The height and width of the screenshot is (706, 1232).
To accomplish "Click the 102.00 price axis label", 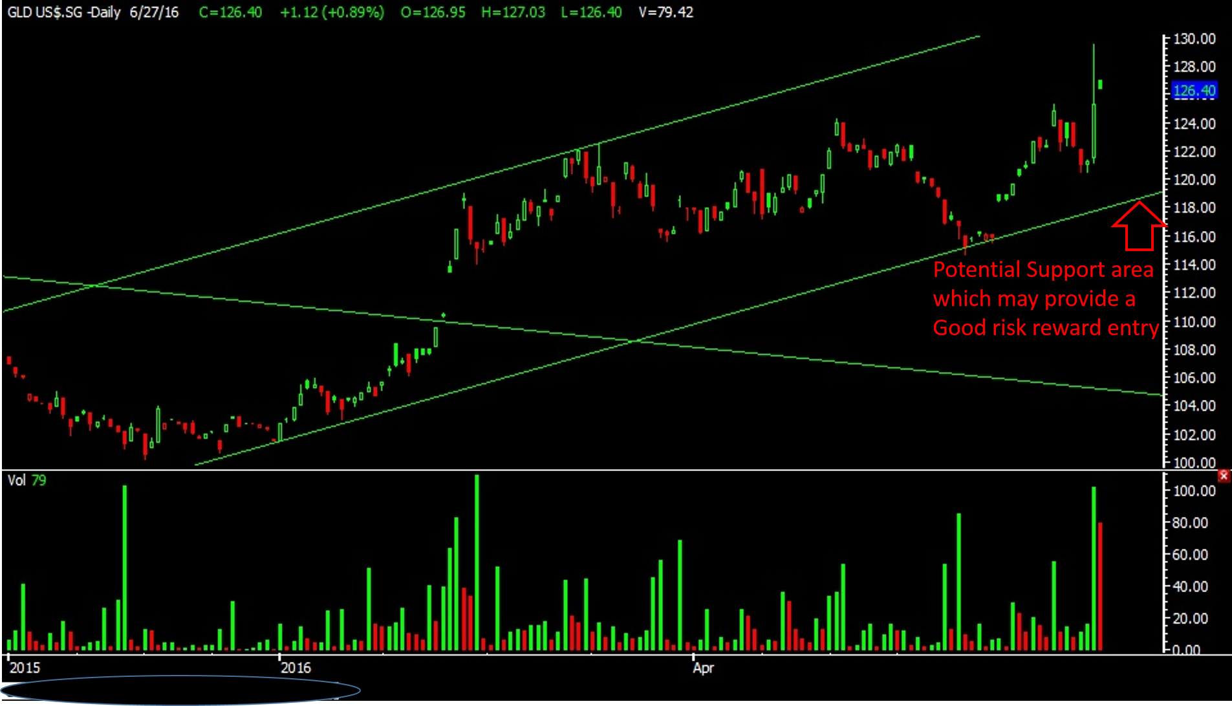I will coord(1194,435).
